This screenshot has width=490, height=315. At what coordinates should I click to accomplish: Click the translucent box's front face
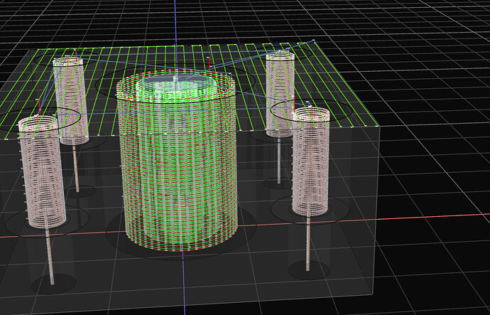213,281
